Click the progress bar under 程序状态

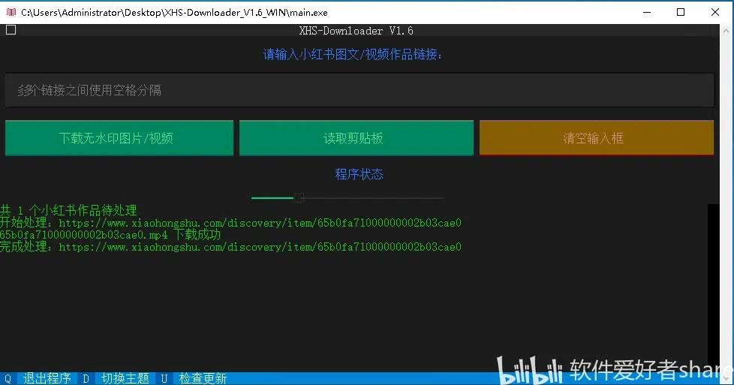347,198
